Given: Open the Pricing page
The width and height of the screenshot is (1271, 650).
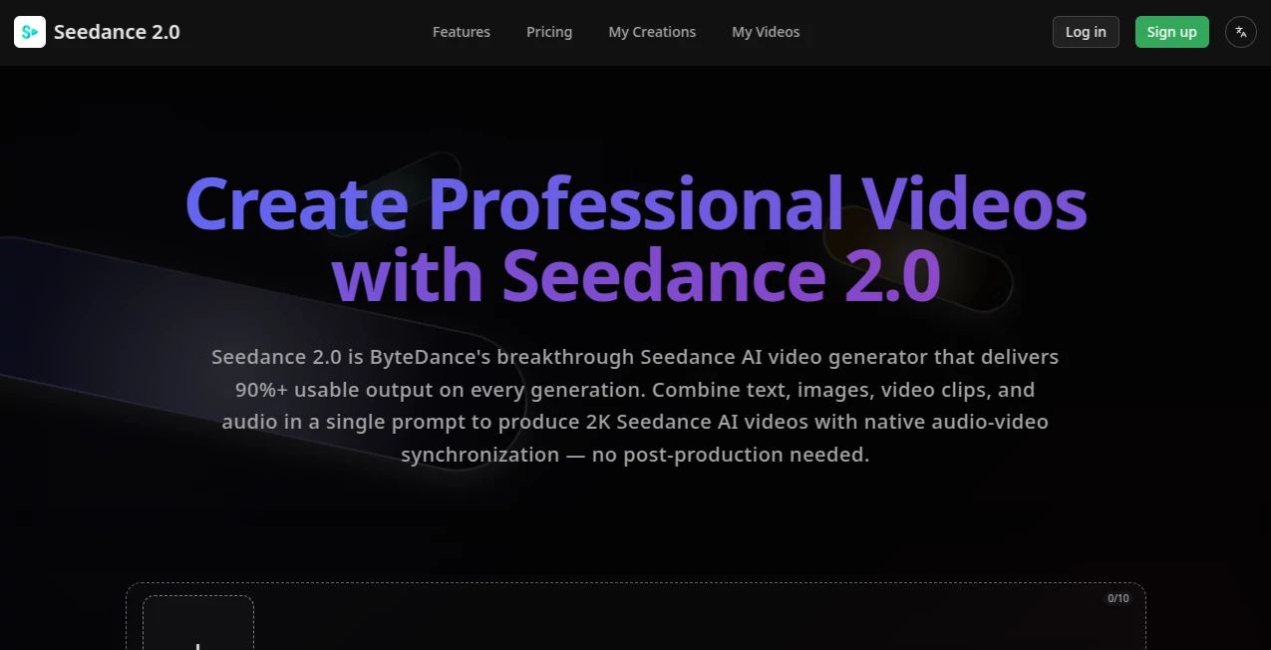Looking at the screenshot, I should (548, 32).
